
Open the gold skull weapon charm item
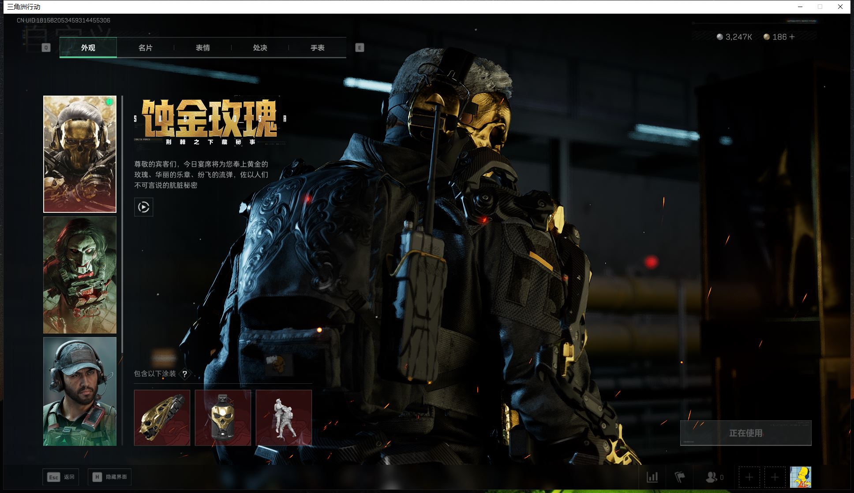click(x=223, y=418)
